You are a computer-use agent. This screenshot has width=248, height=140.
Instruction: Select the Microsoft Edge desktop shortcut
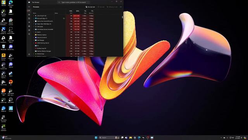[x=11, y=4]
